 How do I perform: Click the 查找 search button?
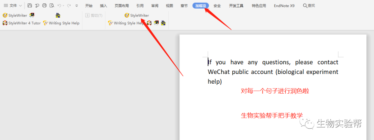309,6
